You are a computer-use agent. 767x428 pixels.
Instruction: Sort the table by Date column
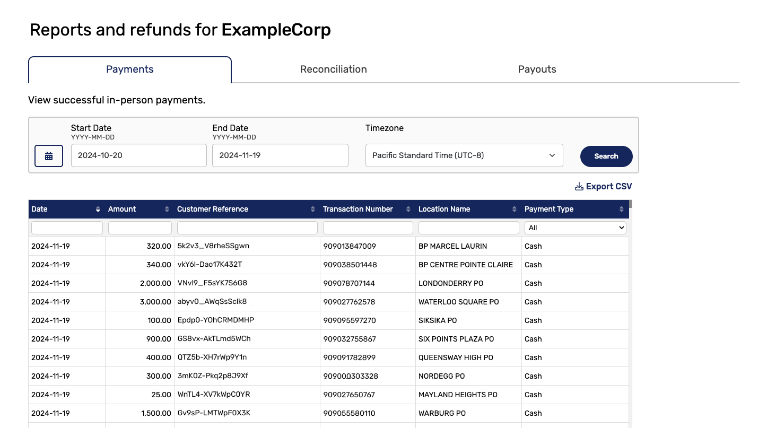point(98,209)
